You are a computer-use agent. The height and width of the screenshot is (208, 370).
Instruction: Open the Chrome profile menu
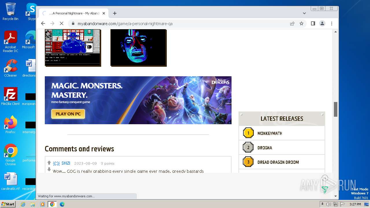pos(322,23)
